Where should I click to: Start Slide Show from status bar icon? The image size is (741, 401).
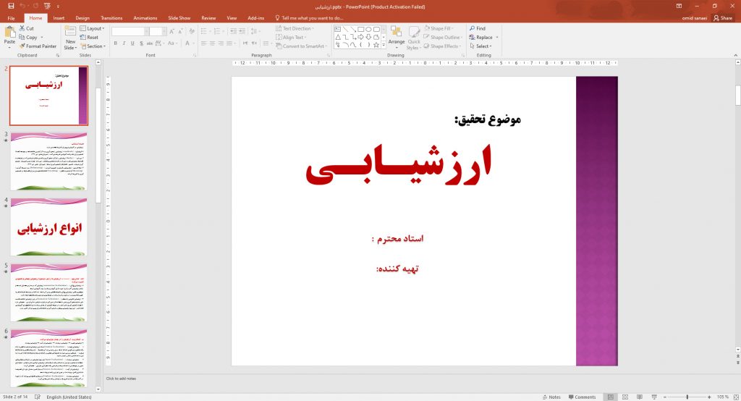(x=654, y=397)
